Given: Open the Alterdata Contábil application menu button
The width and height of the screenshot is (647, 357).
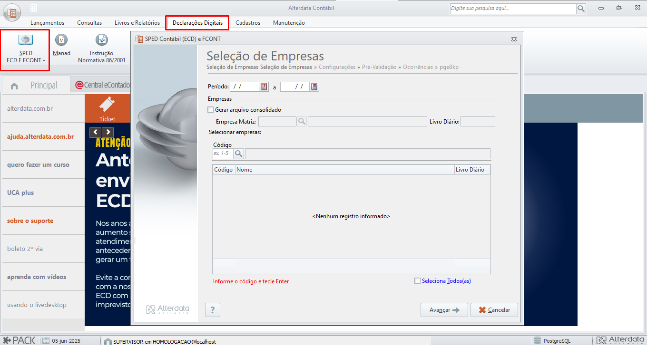Looking at the screenshot, I should [11, 11].
